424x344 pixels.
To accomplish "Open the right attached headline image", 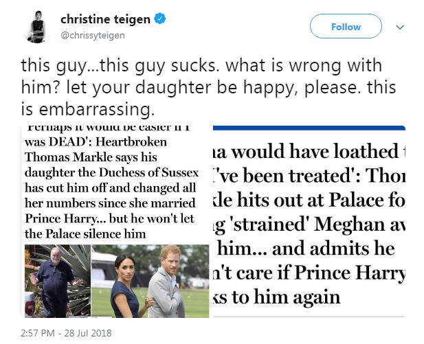I will 309,221.
